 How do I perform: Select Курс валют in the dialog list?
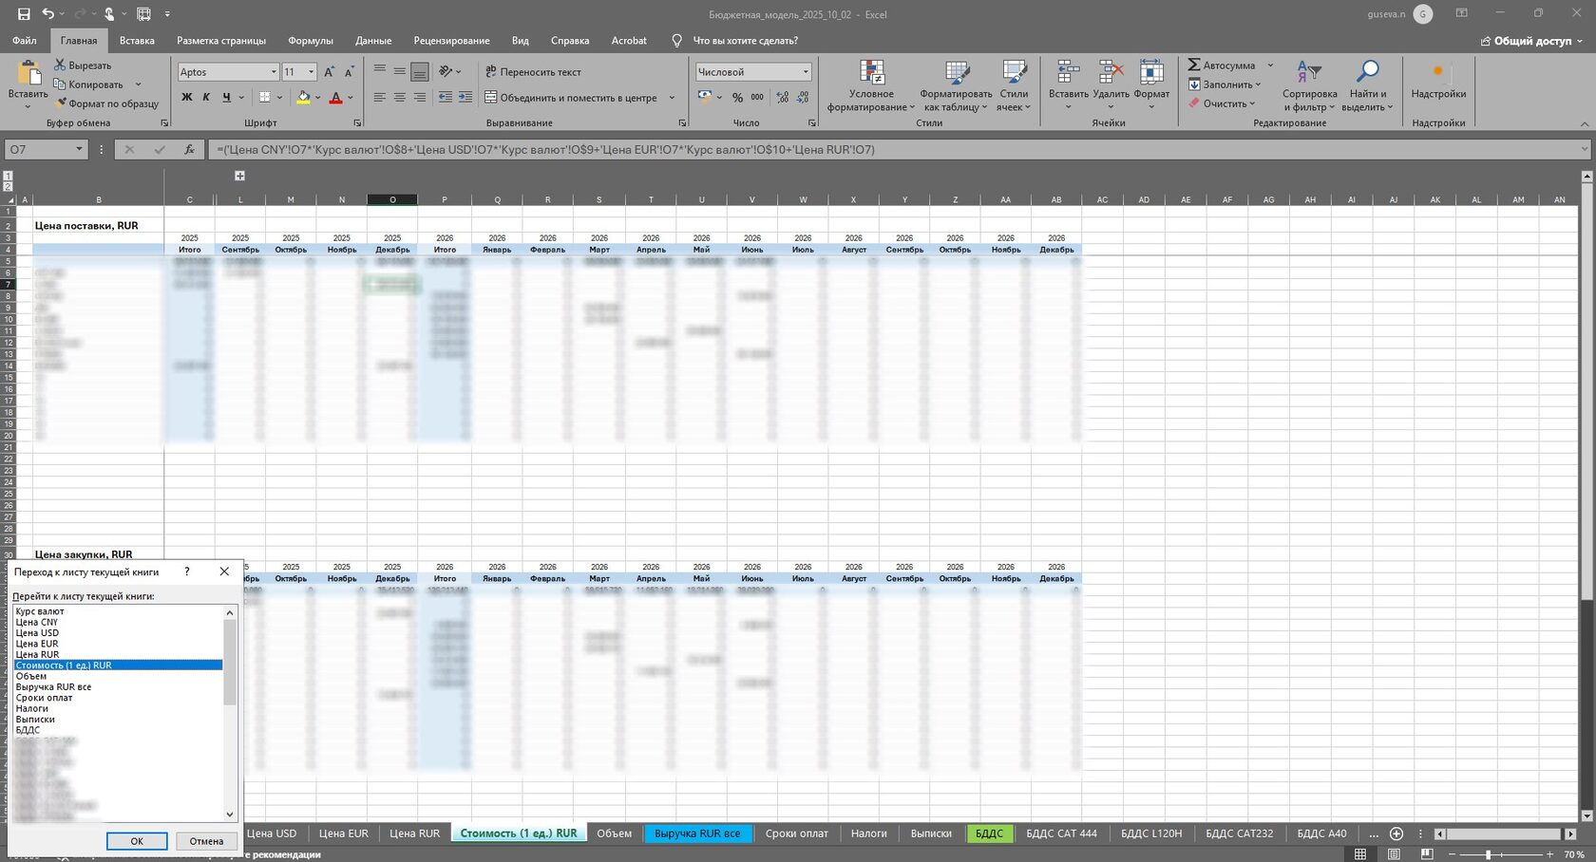[x=119, y=611]
